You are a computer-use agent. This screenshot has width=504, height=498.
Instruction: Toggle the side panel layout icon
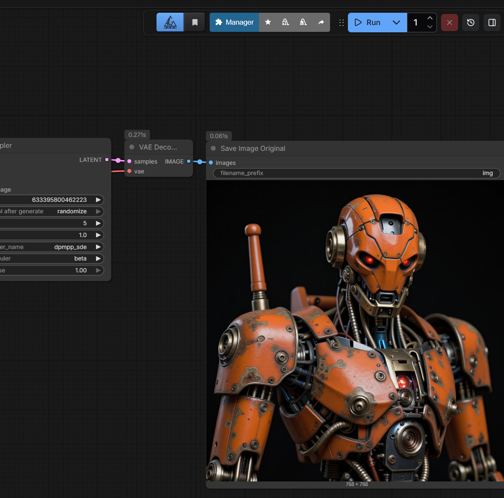click(492, 23)
